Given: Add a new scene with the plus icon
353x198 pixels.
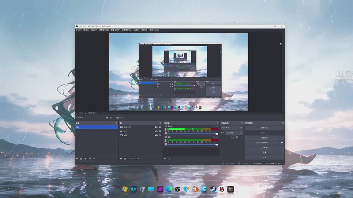Looking at the screenshot, I should click(77, 158).
